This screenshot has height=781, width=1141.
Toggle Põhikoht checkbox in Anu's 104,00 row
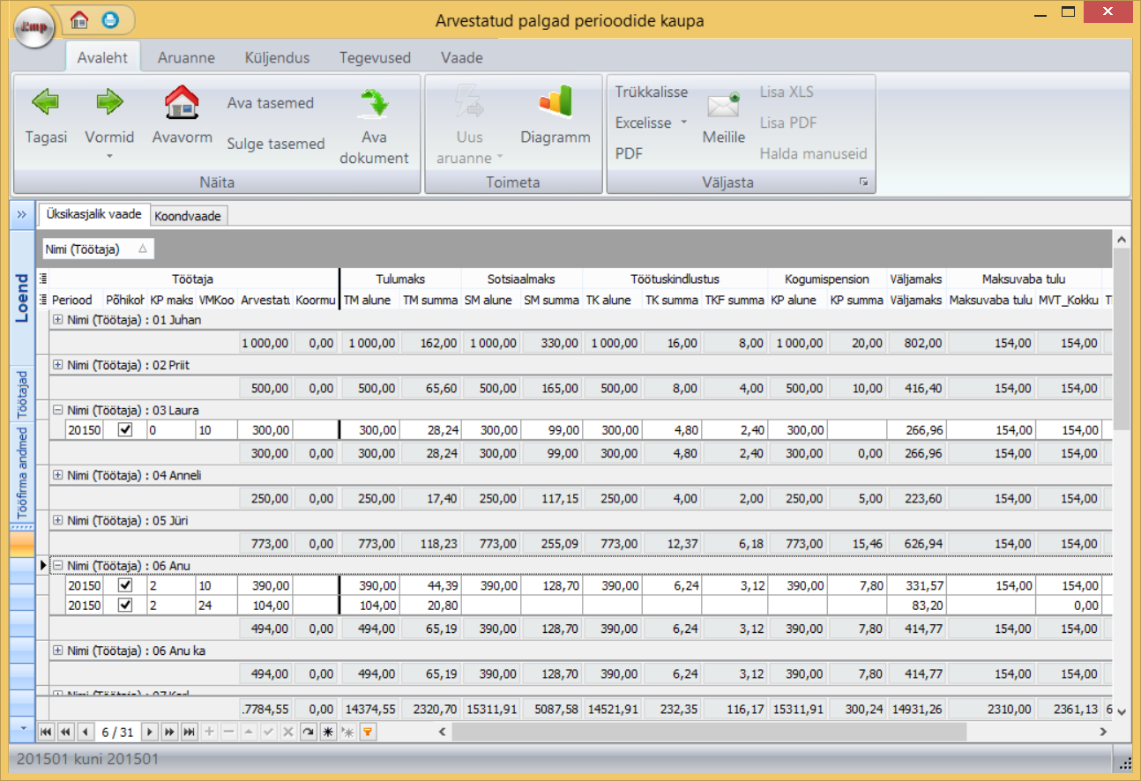click(x=125, y=606)
